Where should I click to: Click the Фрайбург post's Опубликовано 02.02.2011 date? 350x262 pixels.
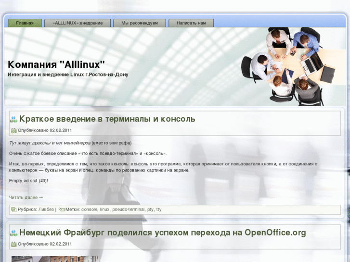[x=45, y=244]
